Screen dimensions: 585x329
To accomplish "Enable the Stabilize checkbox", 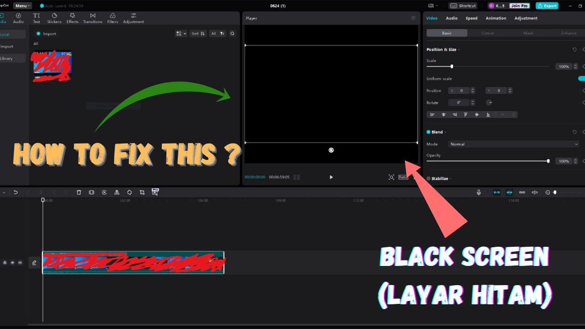I will point(428,179).
